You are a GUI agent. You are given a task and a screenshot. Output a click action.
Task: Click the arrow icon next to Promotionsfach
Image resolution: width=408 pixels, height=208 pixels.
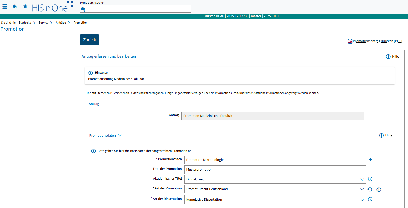click(x=370, y=159)
